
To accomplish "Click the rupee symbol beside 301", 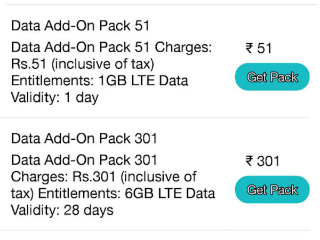I will 249,161.
